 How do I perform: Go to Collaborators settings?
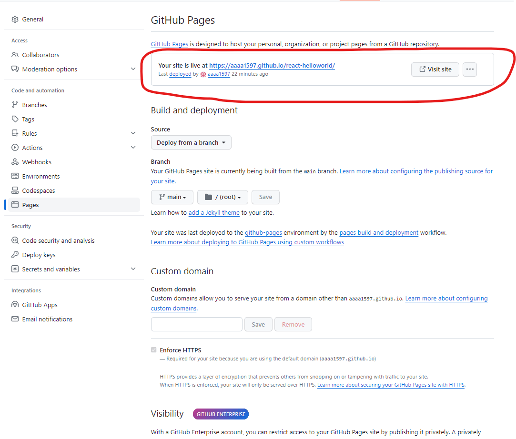point(40,55)
